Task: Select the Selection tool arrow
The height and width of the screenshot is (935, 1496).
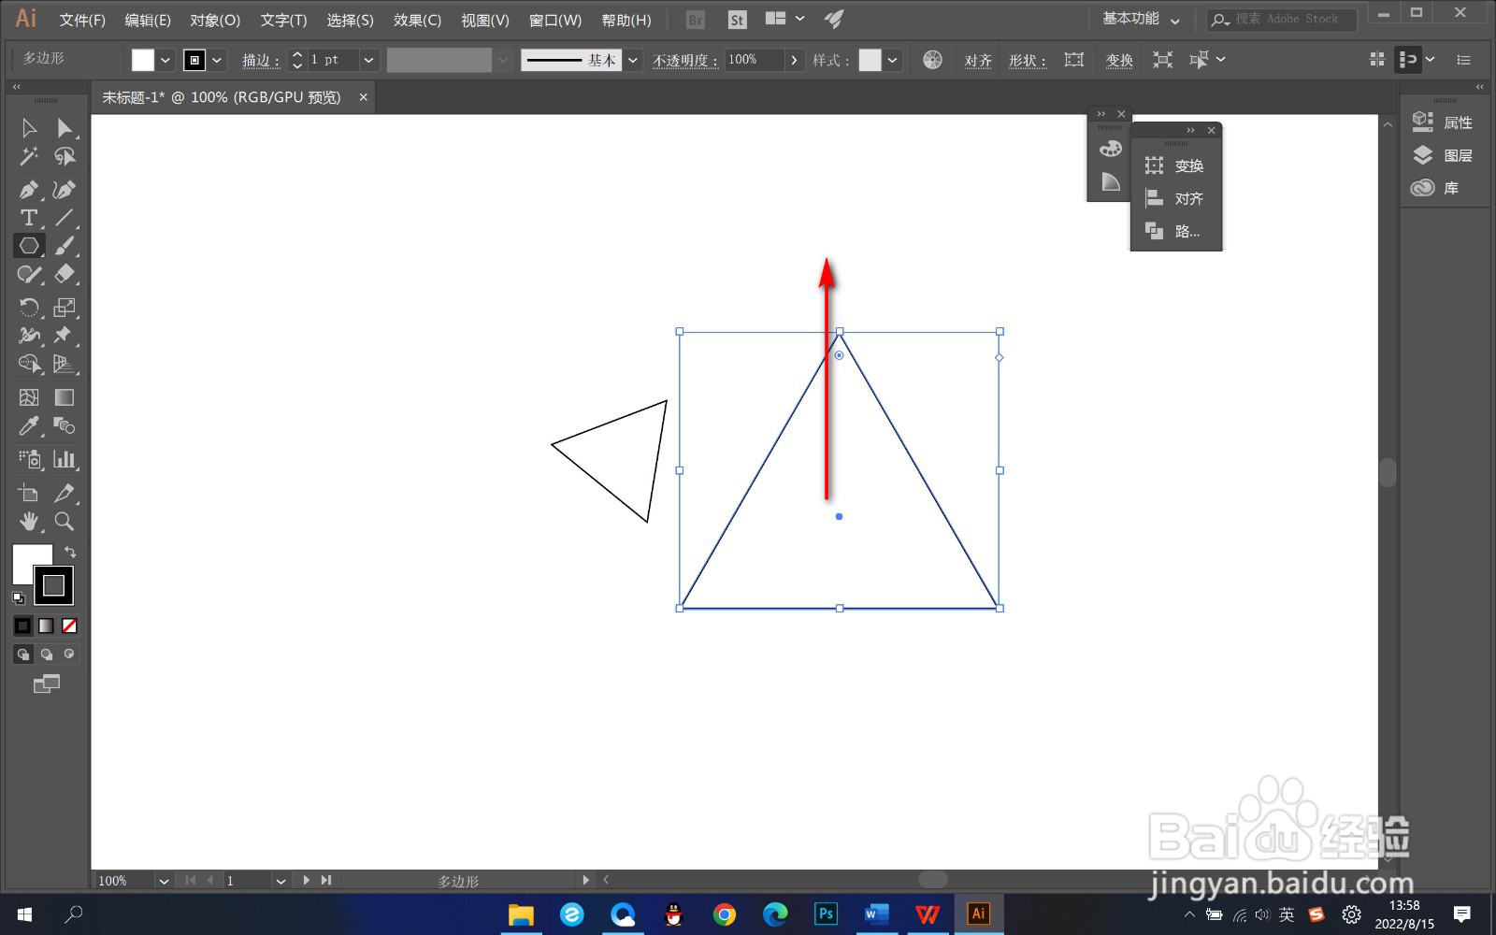Action: (x=29, y=128)
